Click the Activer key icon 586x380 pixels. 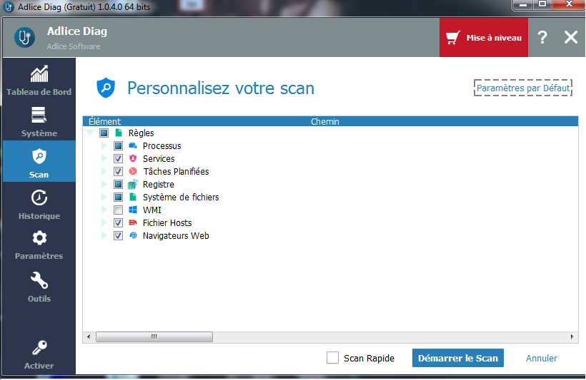[39, 347]
